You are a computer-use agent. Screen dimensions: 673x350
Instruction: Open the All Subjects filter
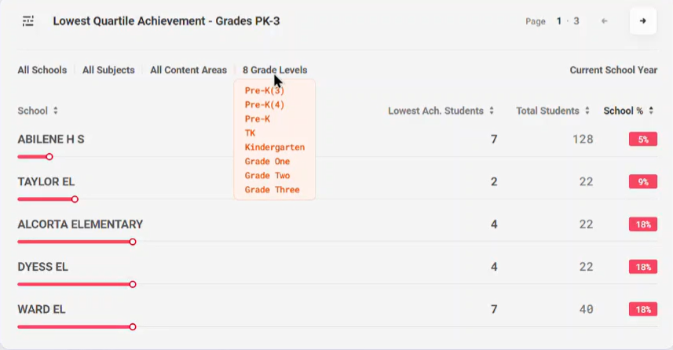[x=108, y=70]
